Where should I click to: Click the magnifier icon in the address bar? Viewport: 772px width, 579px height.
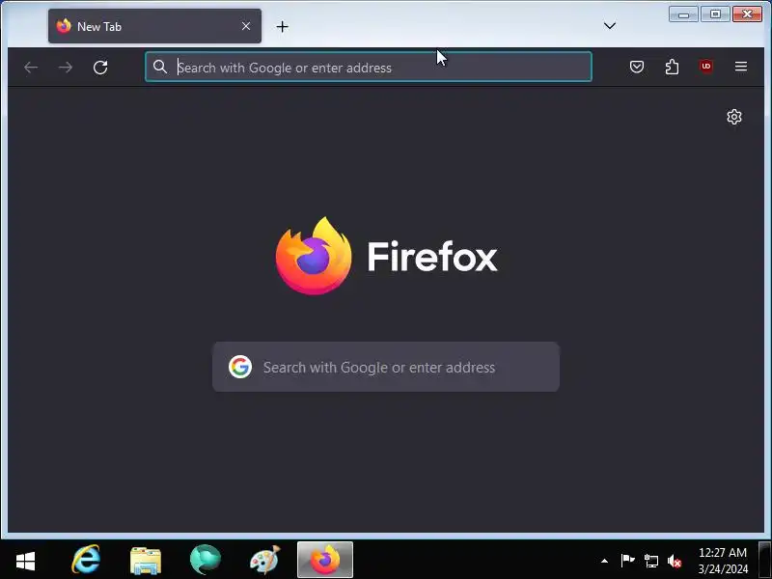[160, 67]
